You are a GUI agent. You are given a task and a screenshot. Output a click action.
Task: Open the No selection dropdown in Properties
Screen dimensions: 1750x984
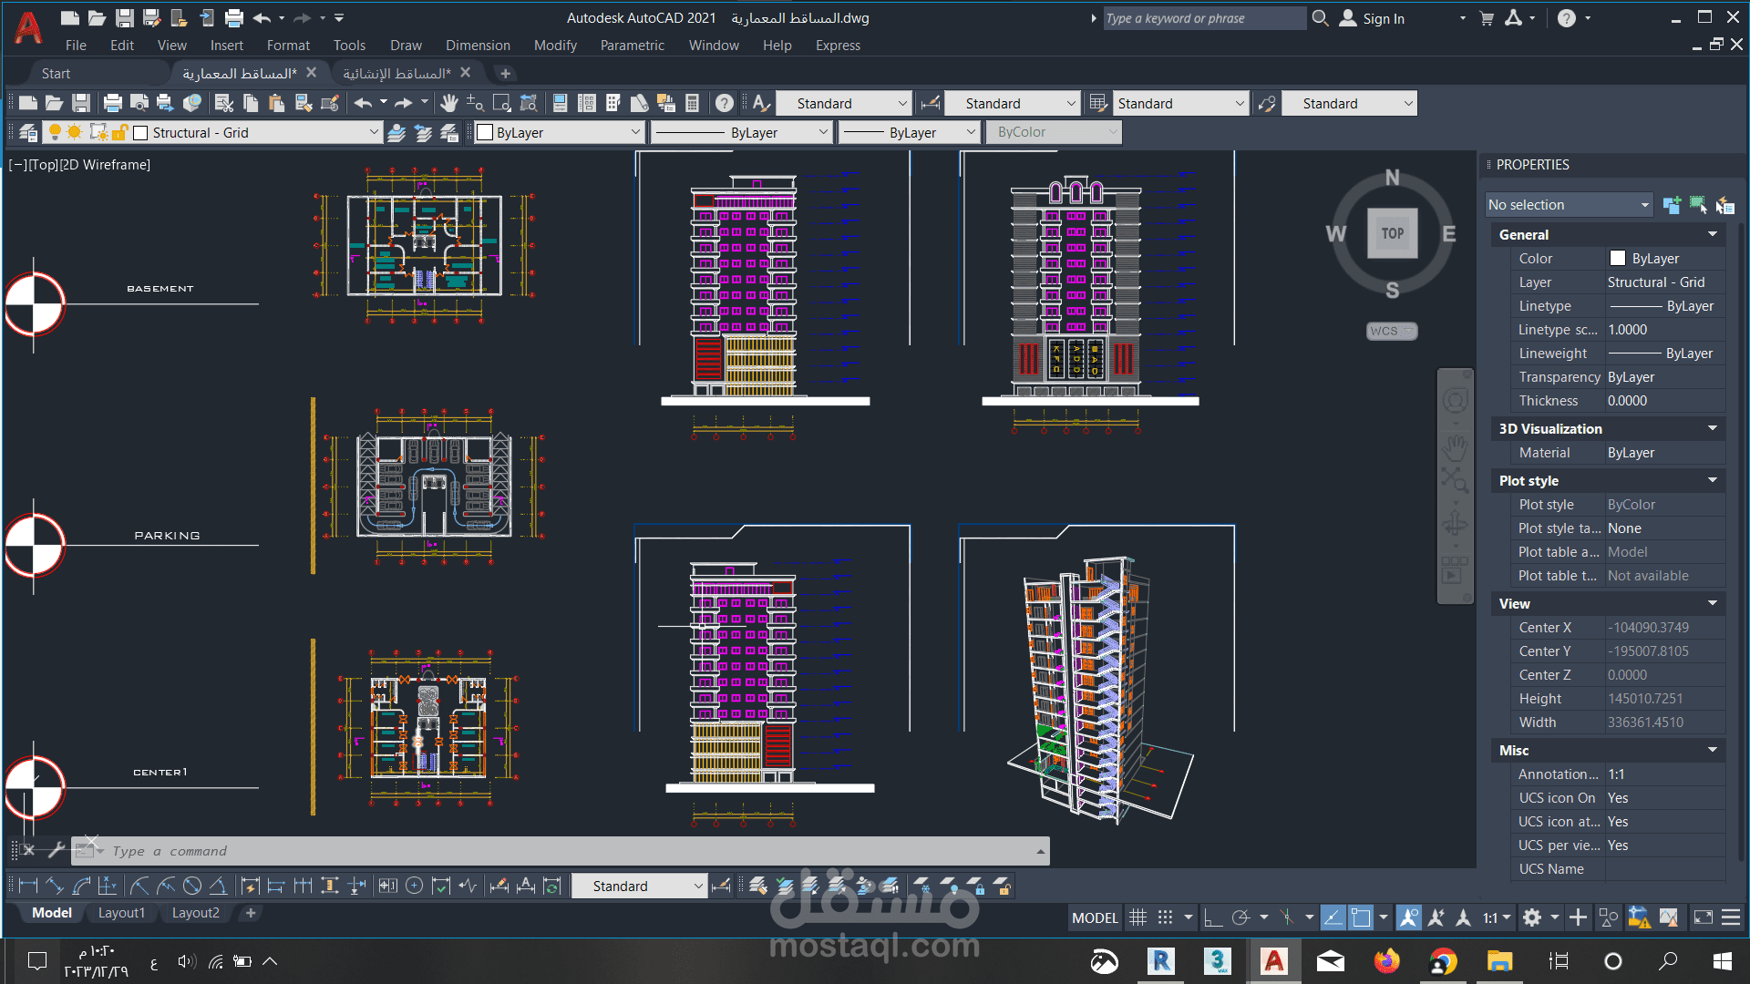pyautogui.click(x=1570, y=205)
